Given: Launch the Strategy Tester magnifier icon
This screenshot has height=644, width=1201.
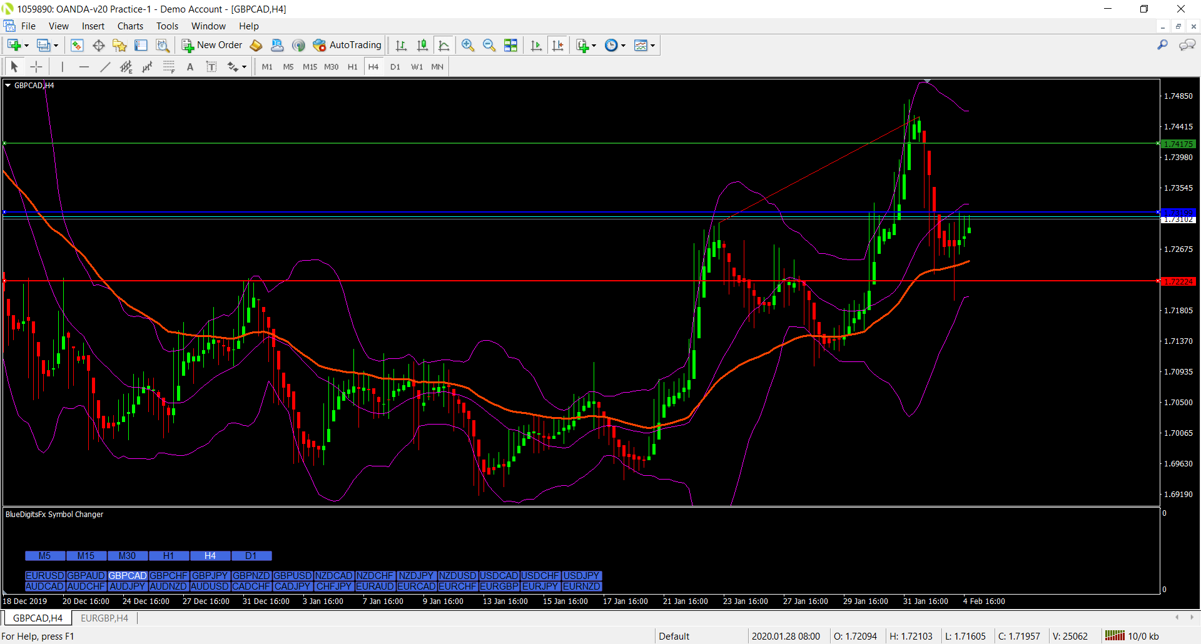Looking at the screenshot, I should pyautogui.click(x=163, y=45).
